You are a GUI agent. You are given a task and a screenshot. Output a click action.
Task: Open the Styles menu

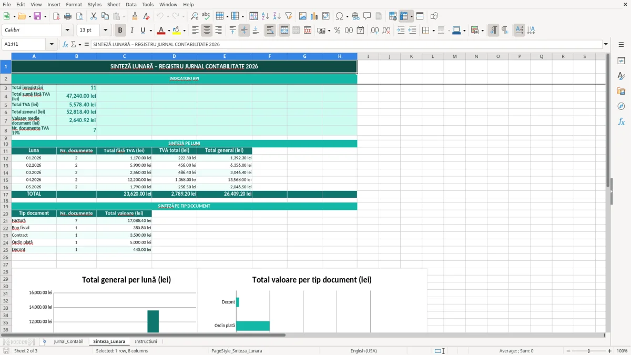95,4
